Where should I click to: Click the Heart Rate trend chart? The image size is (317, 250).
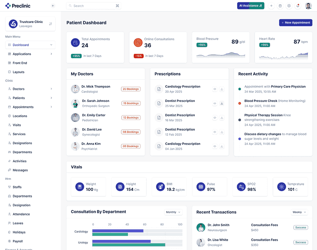(283, 56)
